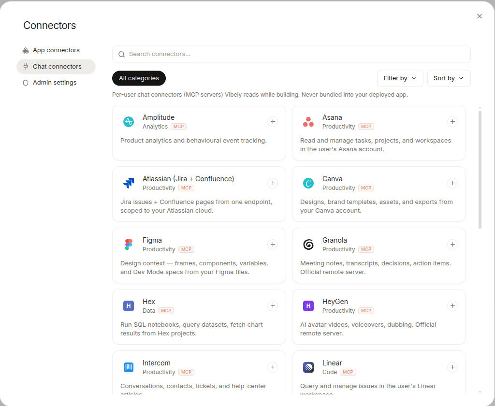This screenshot has width=495, height=406.
Task: Add the Intercom connector
Action: pyautogui.click(x=273, y=367)
